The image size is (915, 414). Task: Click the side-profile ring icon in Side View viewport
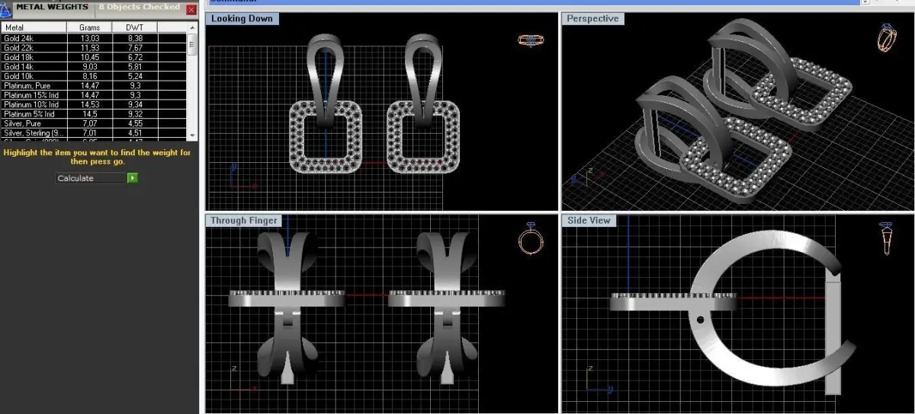[x=886, y=239]
